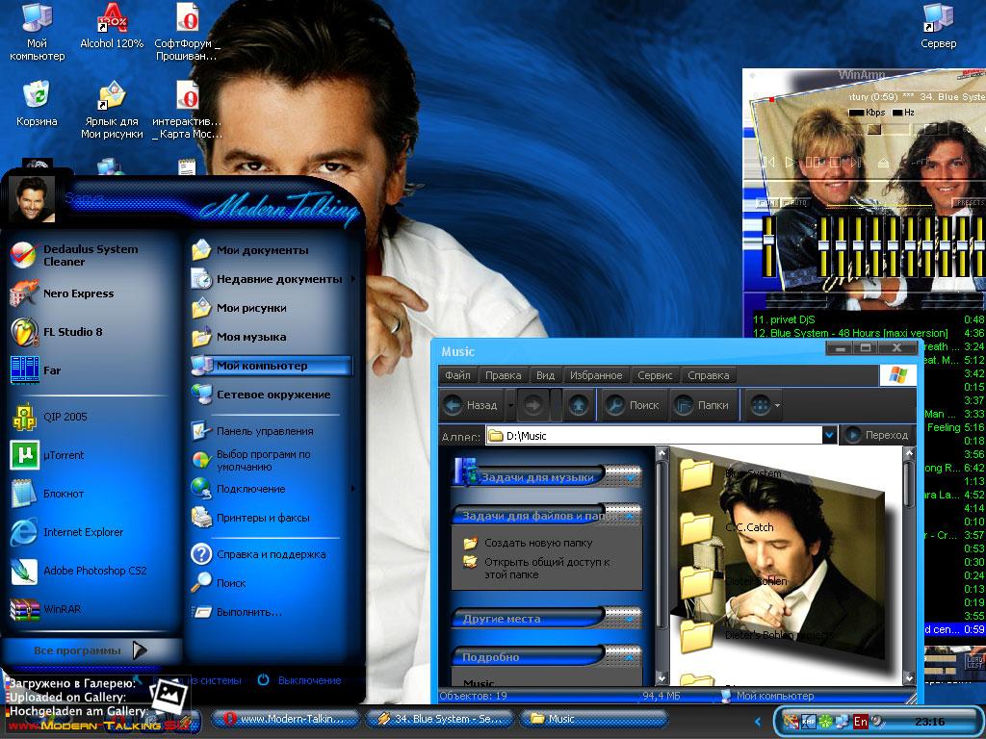Open the Сервис menu in Explorer
Viewport: 986px width, 739px height.
(655, 375)
